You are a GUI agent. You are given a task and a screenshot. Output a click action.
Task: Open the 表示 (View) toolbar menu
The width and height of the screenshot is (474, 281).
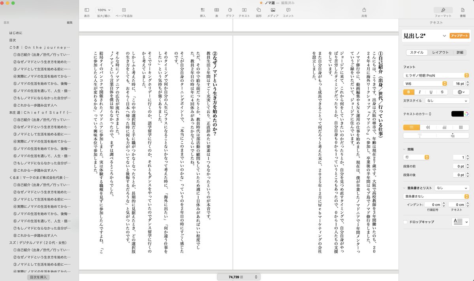pyautogui.click(x=87, y=10)
